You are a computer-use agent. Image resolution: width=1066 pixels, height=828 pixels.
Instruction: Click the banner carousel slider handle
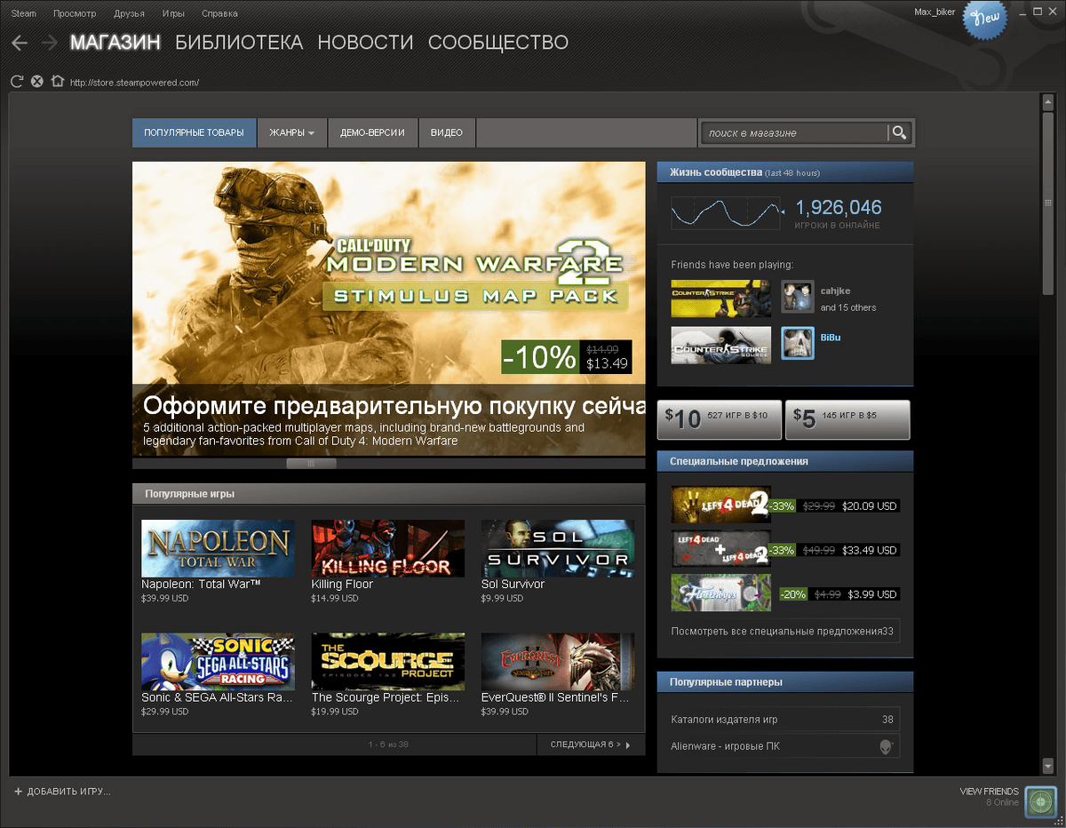[x=311, y=463]
